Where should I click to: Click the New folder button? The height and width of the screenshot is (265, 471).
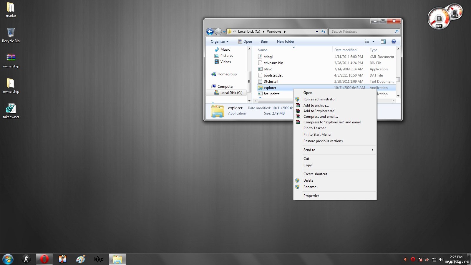tap(285, 42)
